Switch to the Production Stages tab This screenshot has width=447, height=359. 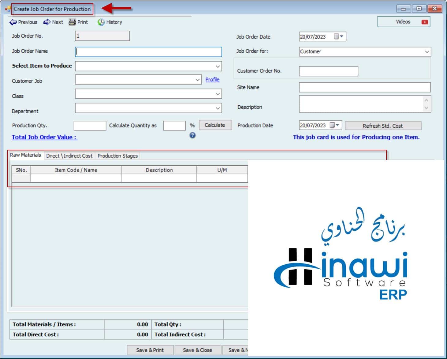click(x=118, y=156)
